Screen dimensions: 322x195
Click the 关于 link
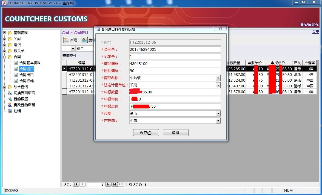pyautogui.click(x=315, y=32)
